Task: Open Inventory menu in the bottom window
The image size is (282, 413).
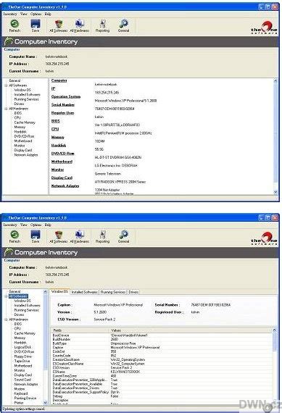Action: [10, 225]
